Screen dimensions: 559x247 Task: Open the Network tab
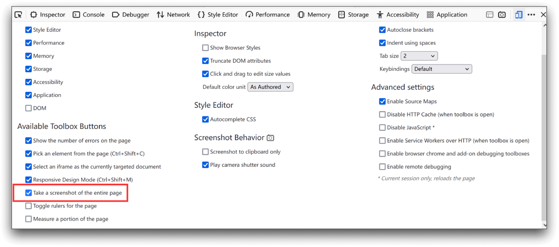coord(173,15)
